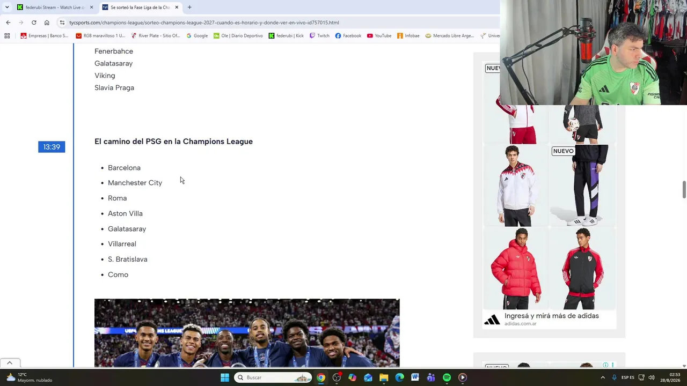Open the weather widget showing 12°C
687x386 pixels.
tap(30, 377)
